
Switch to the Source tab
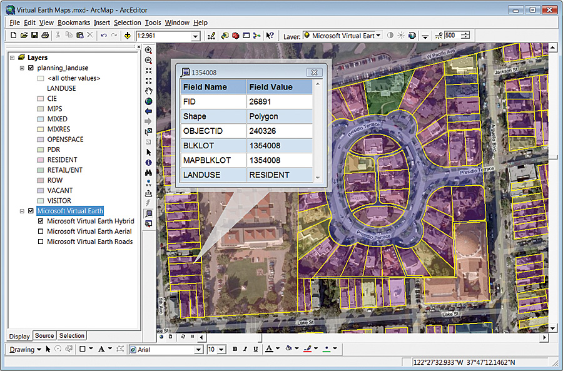(44, 336)
